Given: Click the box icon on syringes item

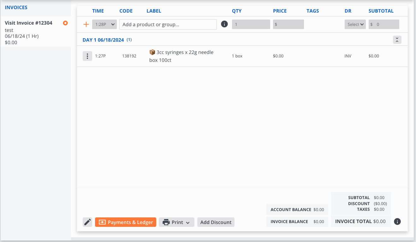Looking at the screenshot, I should [152, 52].
